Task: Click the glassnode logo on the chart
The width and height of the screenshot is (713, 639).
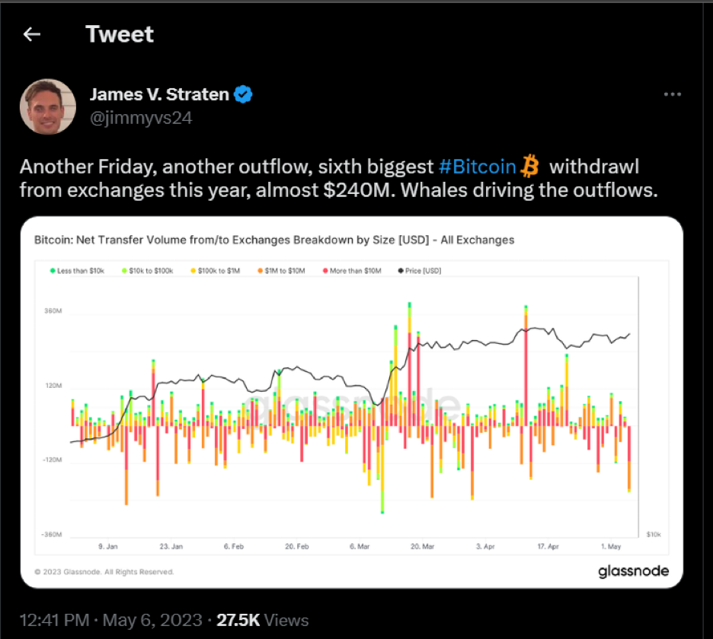Action: 635,571
